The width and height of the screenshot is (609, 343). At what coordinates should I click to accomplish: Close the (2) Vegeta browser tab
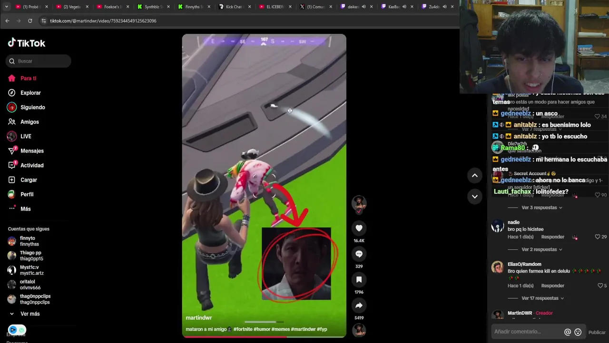(87, 7)
